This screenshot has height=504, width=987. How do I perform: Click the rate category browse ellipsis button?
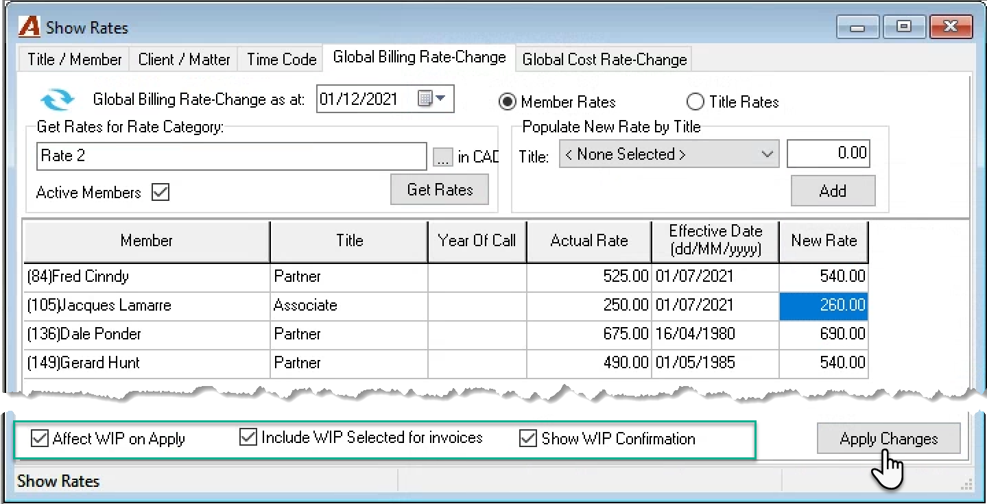click(443, 157)
